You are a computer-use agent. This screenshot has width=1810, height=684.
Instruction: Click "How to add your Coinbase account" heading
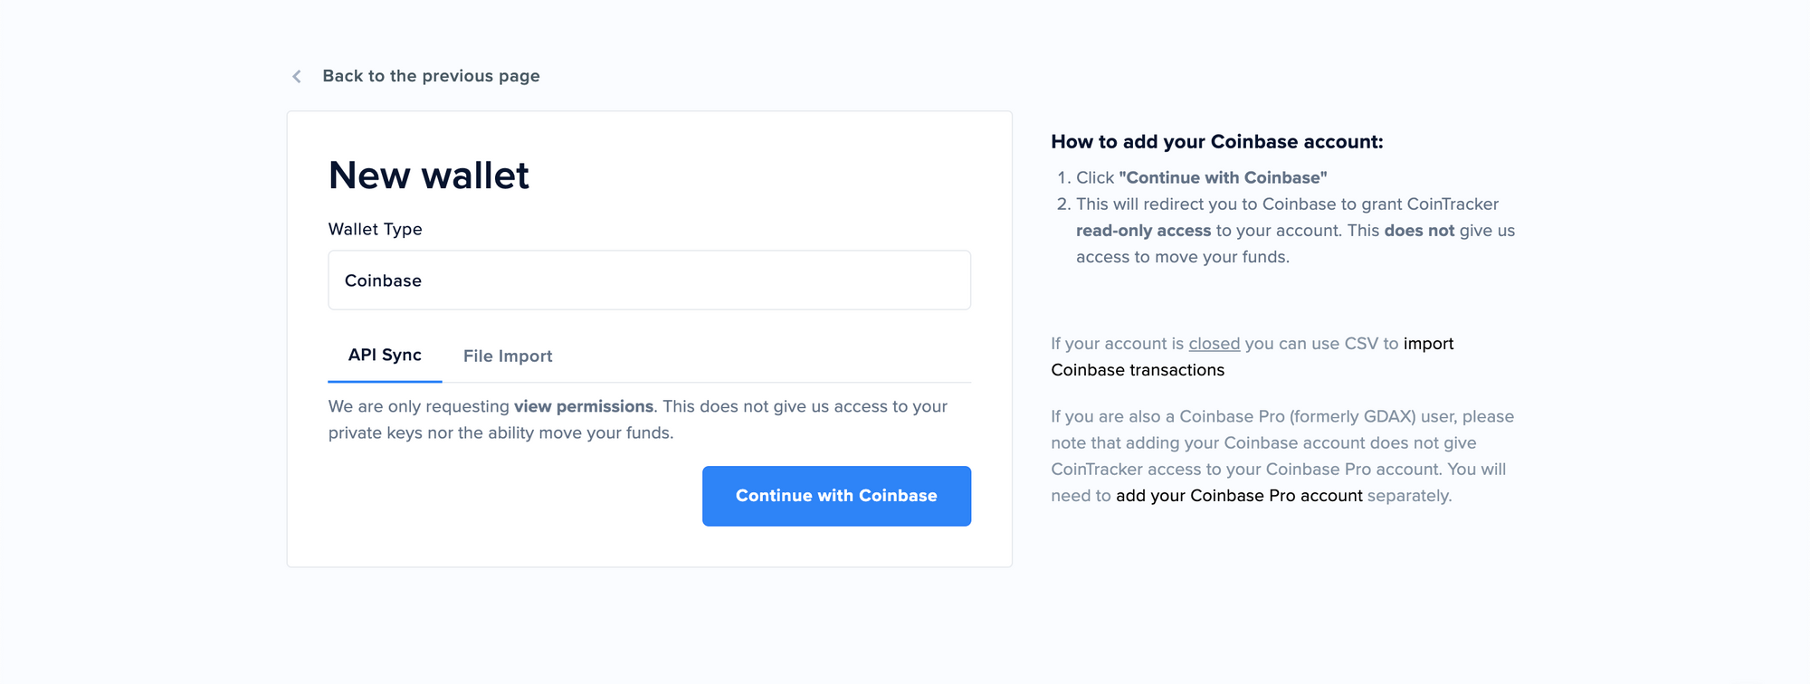click(x=1216, y=142)
